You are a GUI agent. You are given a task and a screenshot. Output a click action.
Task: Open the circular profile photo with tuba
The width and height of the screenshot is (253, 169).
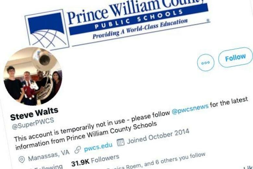[33, 76]
